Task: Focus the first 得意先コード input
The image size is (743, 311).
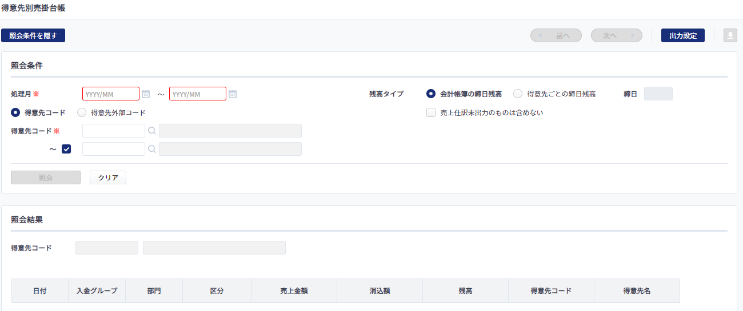Action: coord(114,131)
